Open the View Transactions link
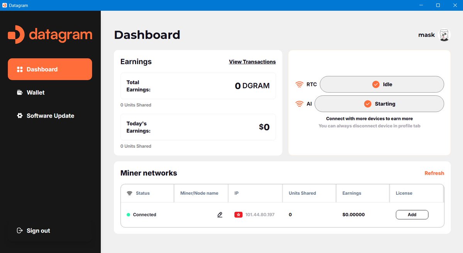Screen dimensions: 463x253 coord(252,62)
